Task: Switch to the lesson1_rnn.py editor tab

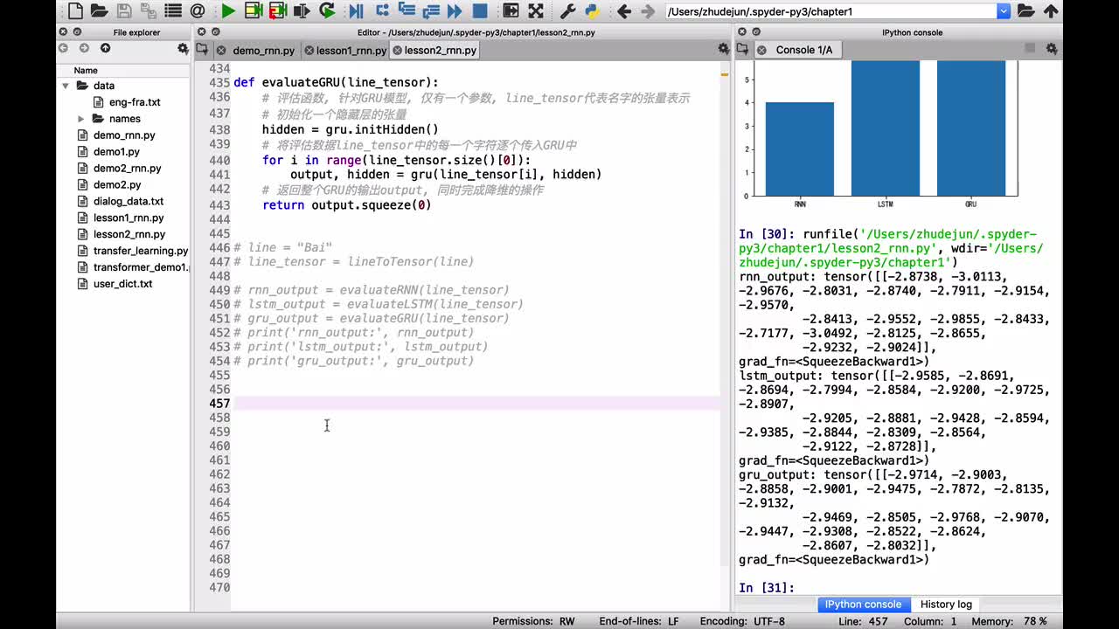Action: pyautogui.click(x=351, y=51)
